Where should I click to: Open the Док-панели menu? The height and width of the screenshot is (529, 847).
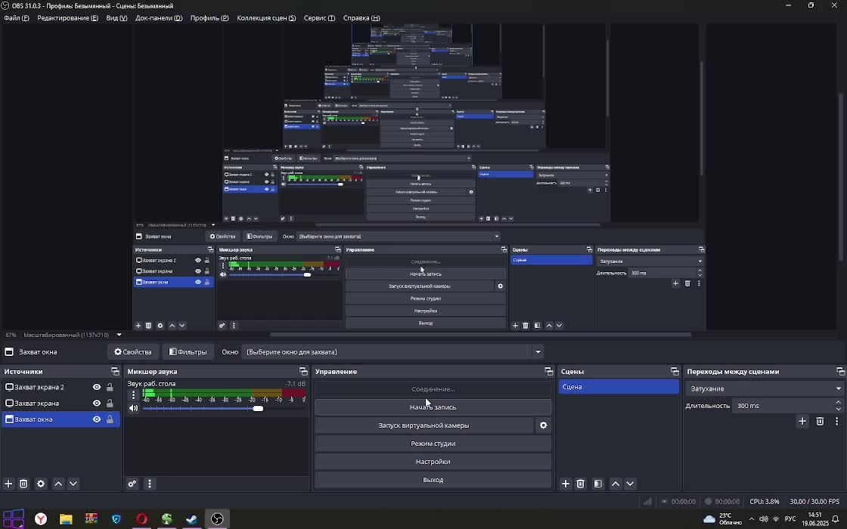159,18
